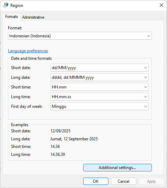Open the Language preferences link
This screenshot has height=188, width=167.
tap(28, 51)
